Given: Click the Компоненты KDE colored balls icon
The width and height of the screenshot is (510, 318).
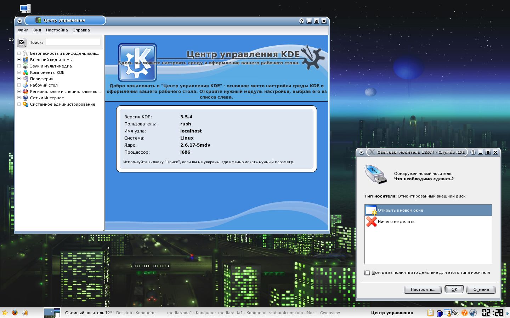Looking at the screenshot, I should (25, 72).
